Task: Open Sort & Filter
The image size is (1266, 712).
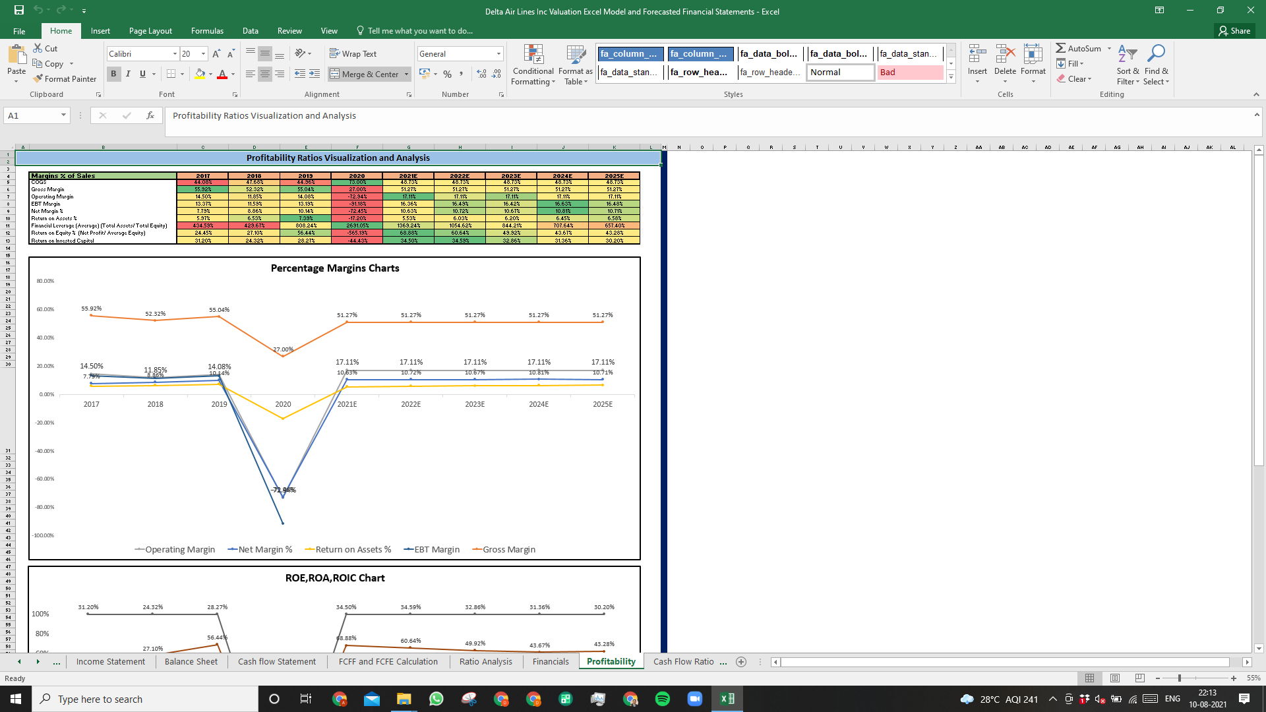Action: 1128,64
